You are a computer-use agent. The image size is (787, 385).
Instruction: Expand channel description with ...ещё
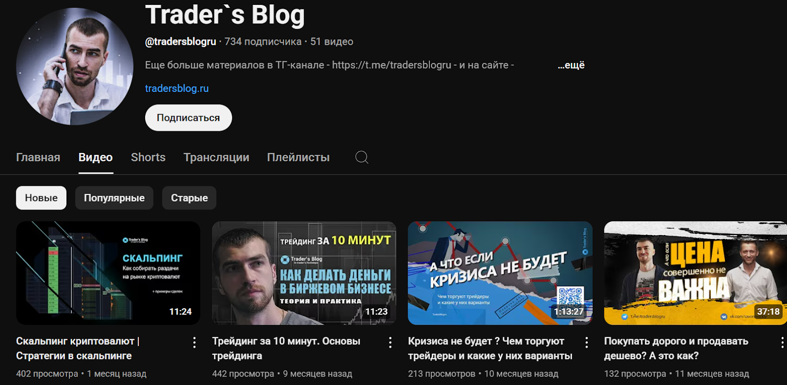(x=571, y=65)
